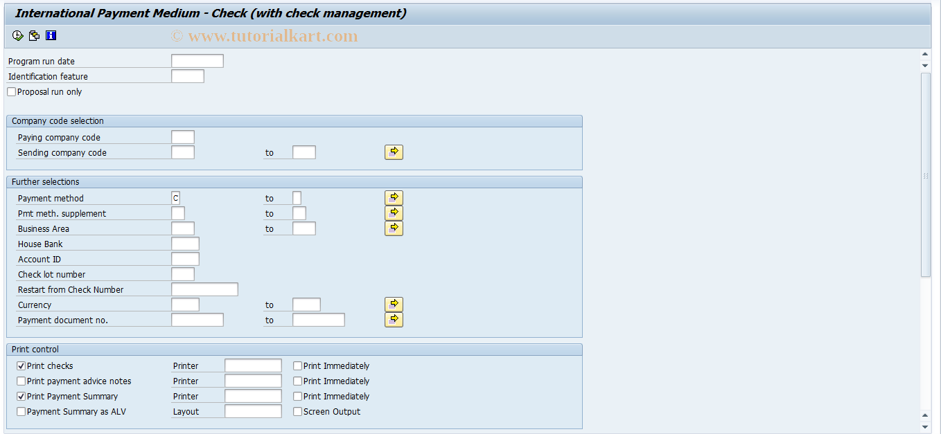941x434 pixels.
Task: Click the Execute clock icon in toolbar
Action: point(18,35)
